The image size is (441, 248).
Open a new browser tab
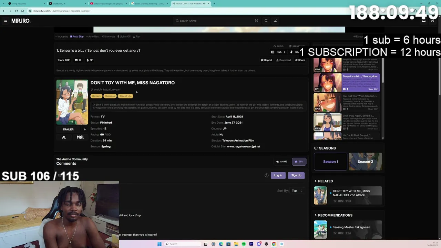[x=214, y=3]
